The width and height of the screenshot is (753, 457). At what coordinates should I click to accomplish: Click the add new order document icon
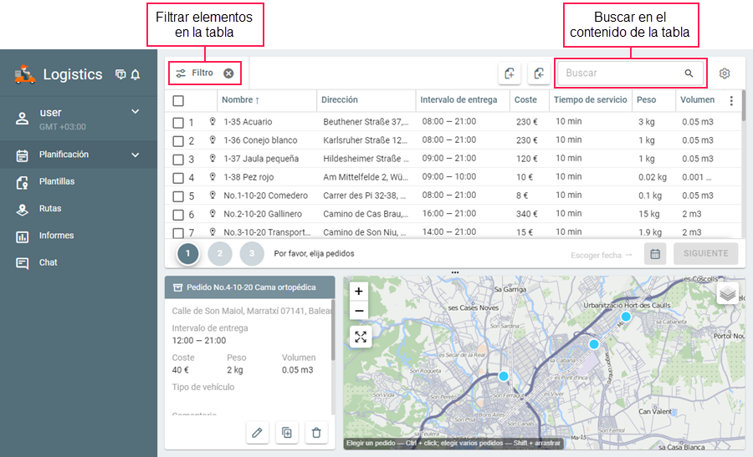pos(510,74)
